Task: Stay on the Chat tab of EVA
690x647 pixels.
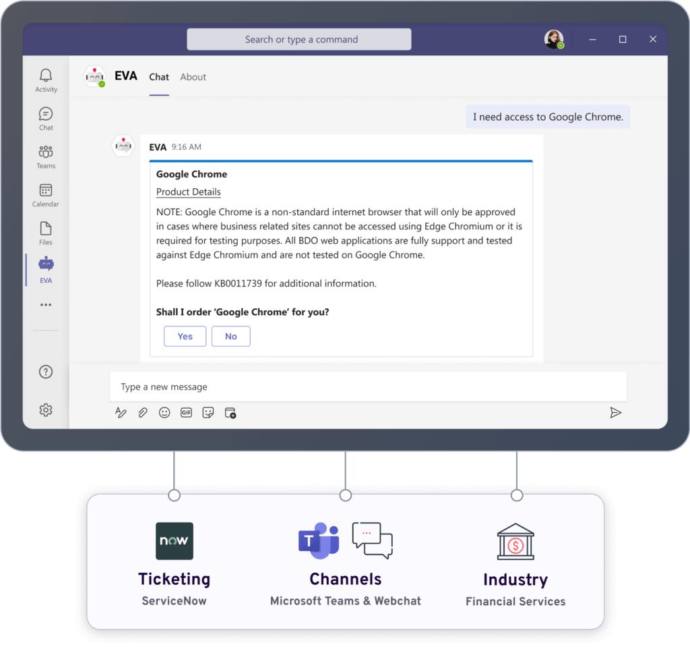Action: click(x=159, y=77)
